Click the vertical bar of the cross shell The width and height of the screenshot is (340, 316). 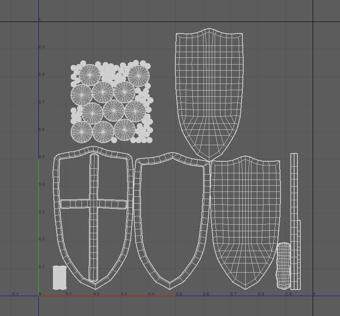click(x=93, y=217)
